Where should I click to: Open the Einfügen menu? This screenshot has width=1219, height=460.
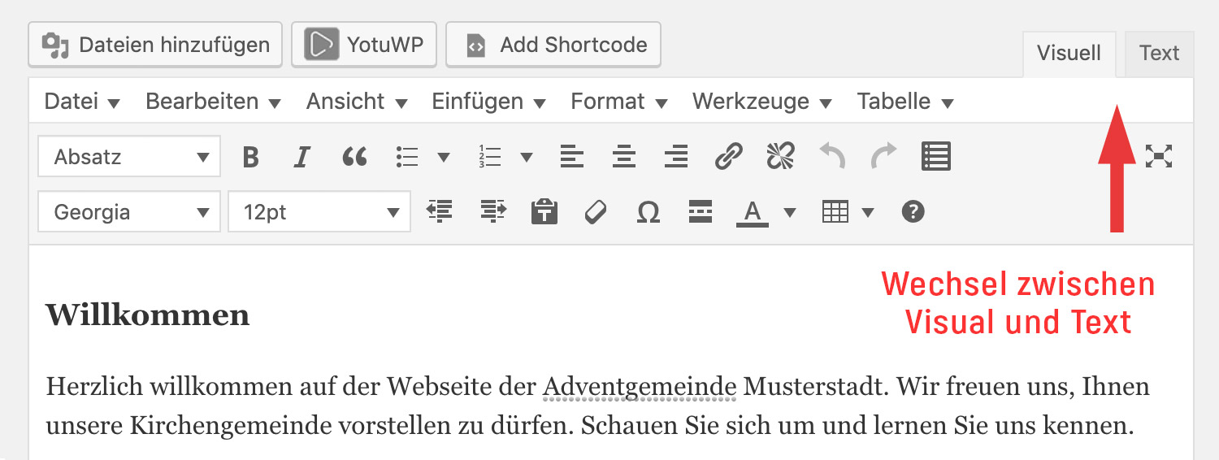point(488,102)
